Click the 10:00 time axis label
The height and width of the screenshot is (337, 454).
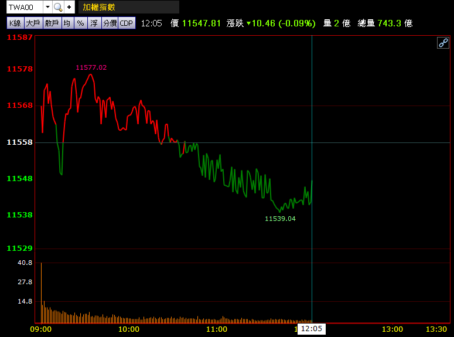(129, 329)
